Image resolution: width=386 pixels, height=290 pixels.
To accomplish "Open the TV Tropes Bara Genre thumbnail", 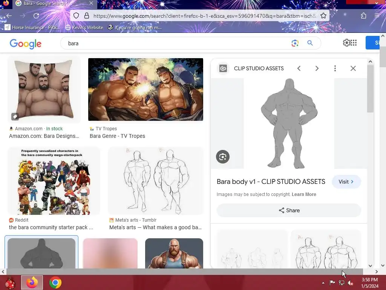I will [x=146, y=89].
